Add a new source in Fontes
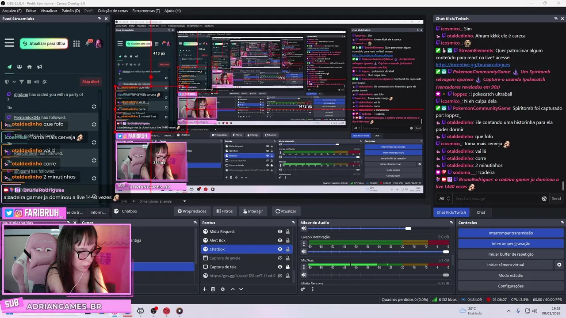The image size is (566, 318). point(204,289)
